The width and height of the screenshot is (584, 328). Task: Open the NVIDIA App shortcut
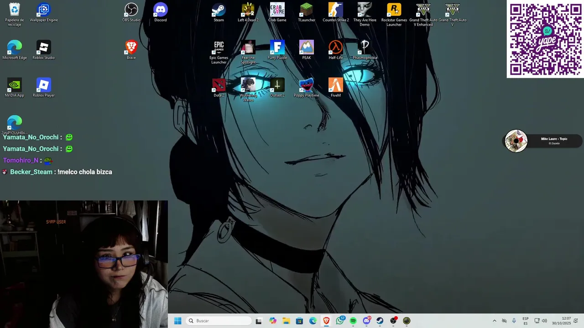pos(15,88)
